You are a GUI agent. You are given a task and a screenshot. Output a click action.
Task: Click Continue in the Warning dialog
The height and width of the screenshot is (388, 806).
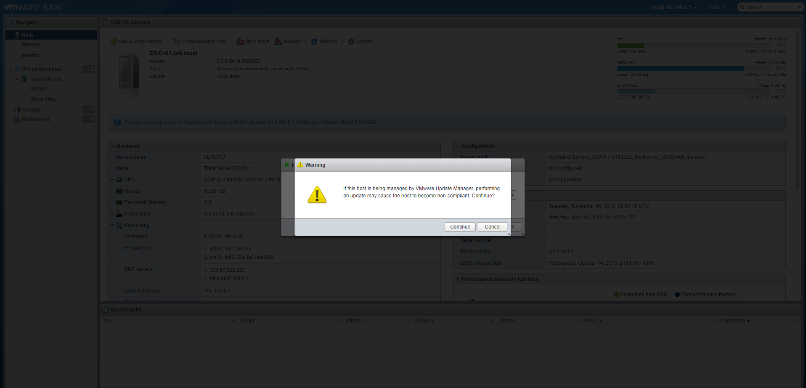[460, 227]
